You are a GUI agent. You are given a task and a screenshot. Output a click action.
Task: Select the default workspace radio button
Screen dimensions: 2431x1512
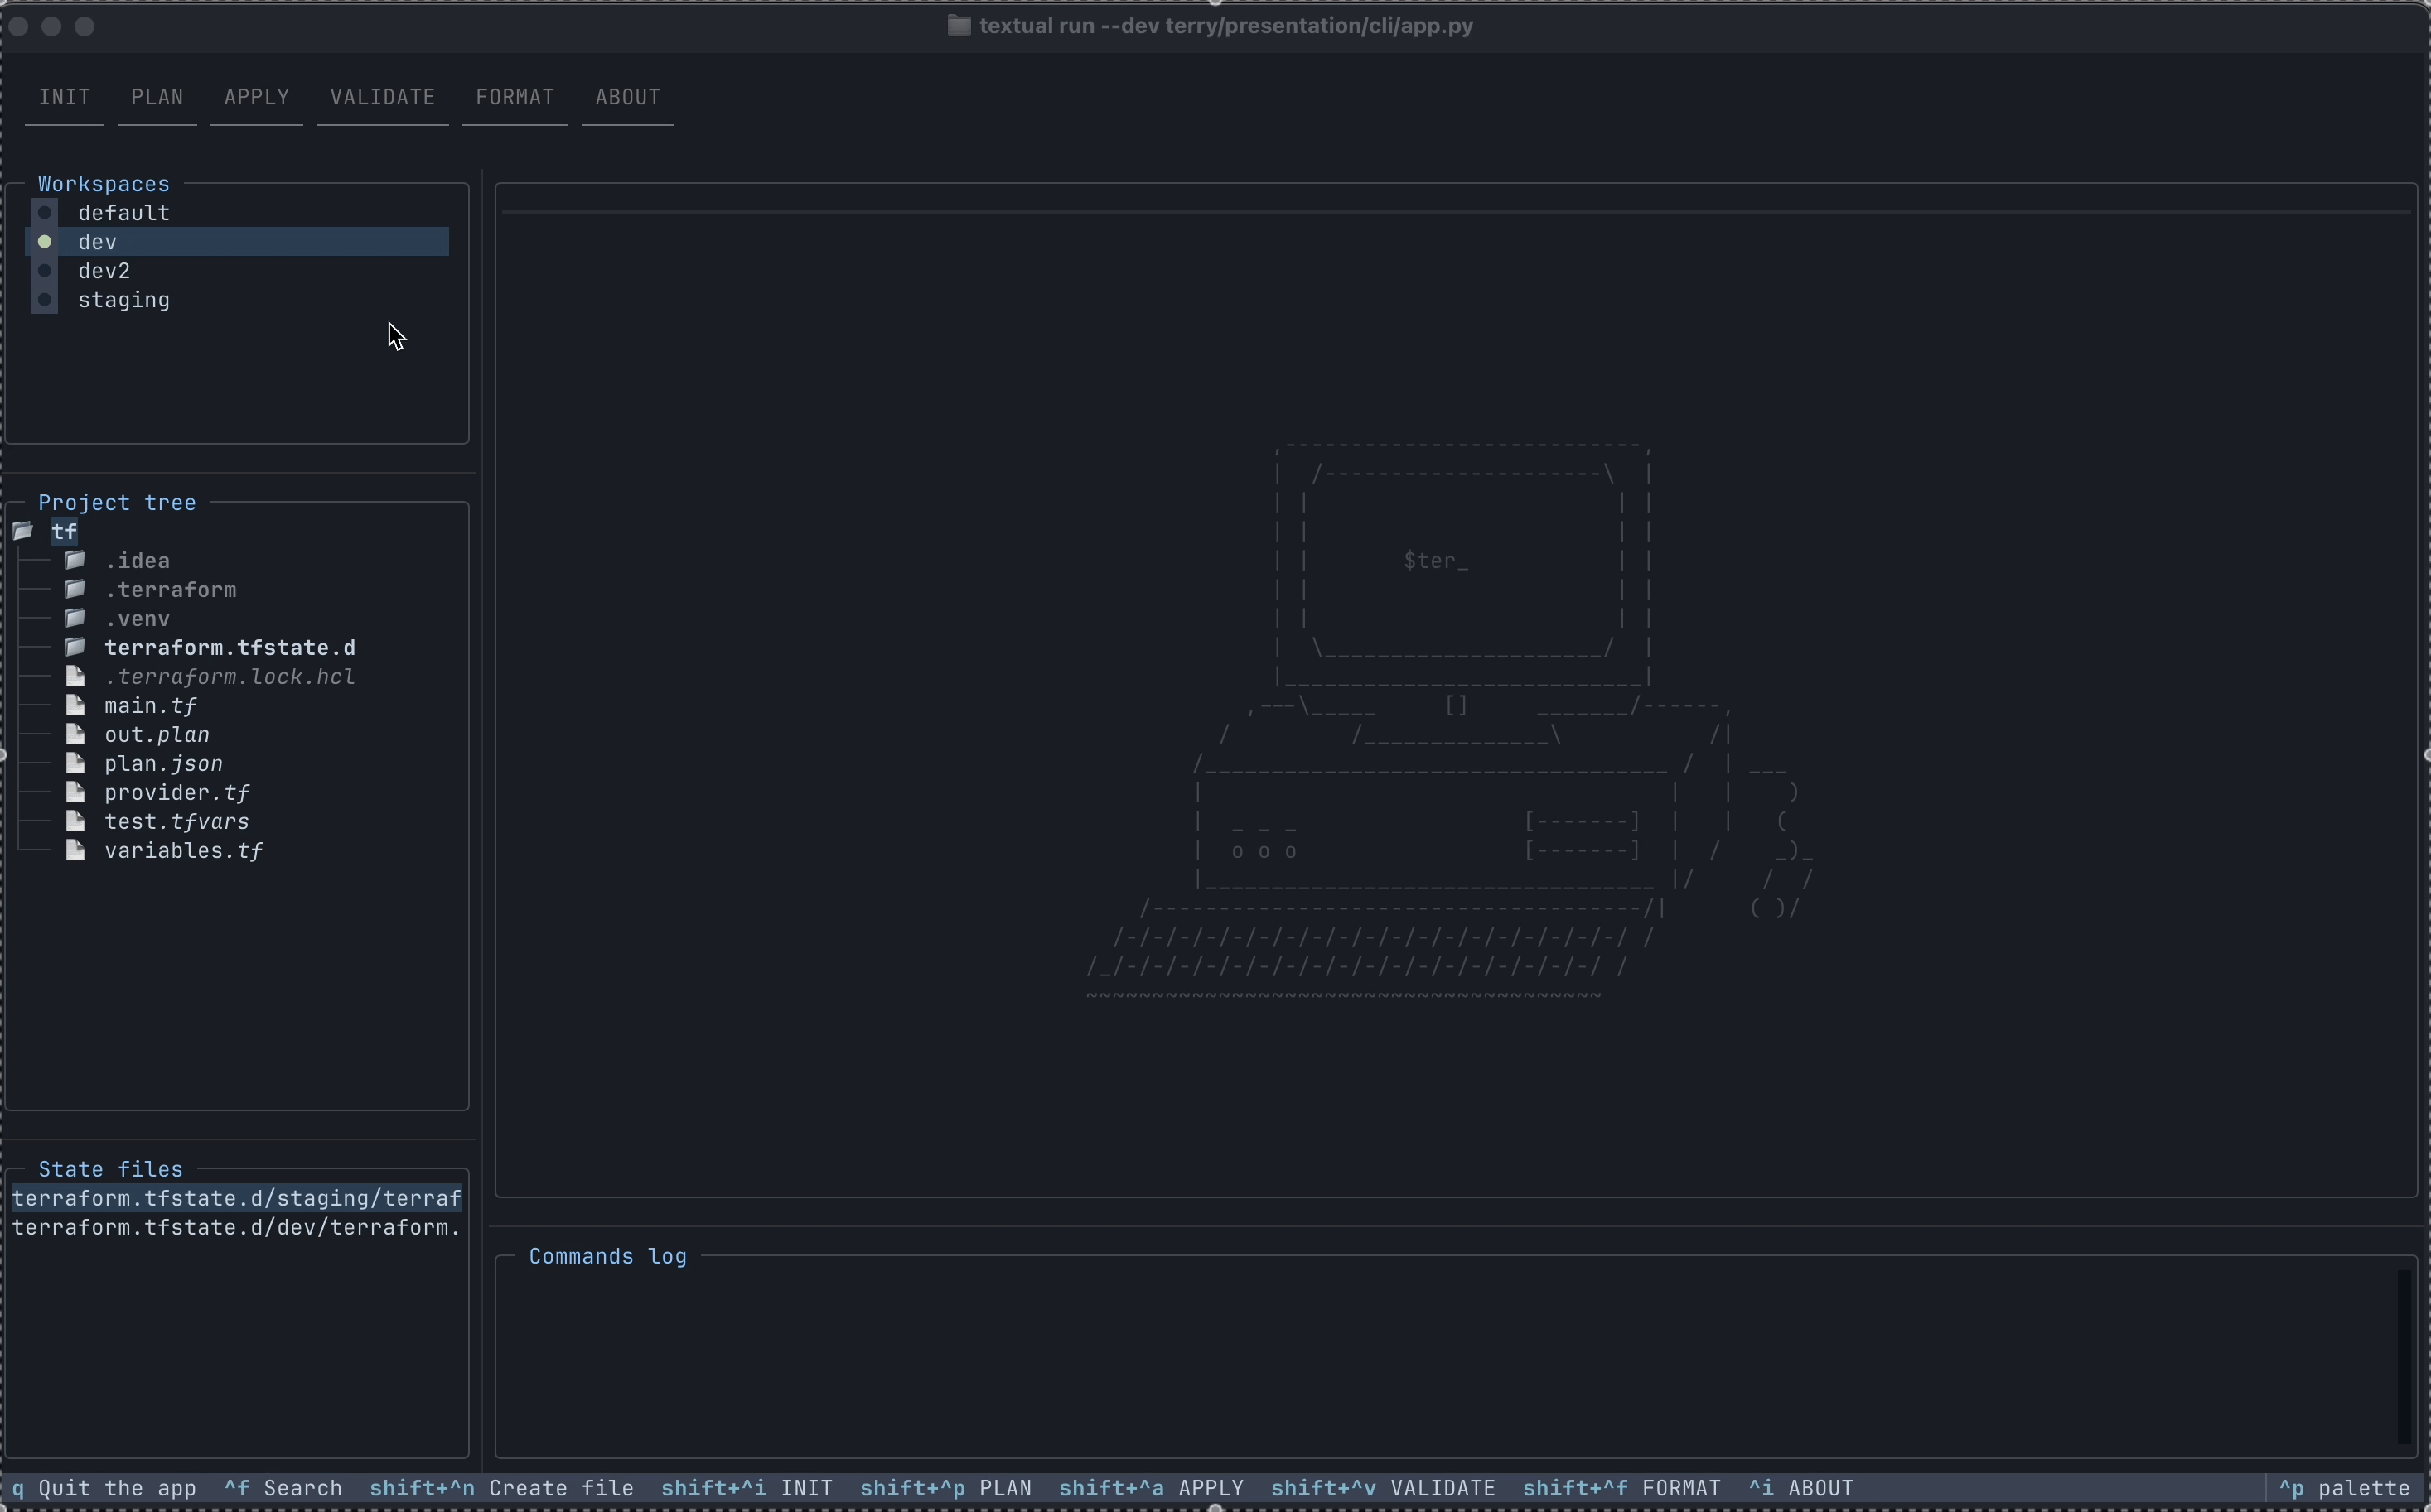coord(45,213)
